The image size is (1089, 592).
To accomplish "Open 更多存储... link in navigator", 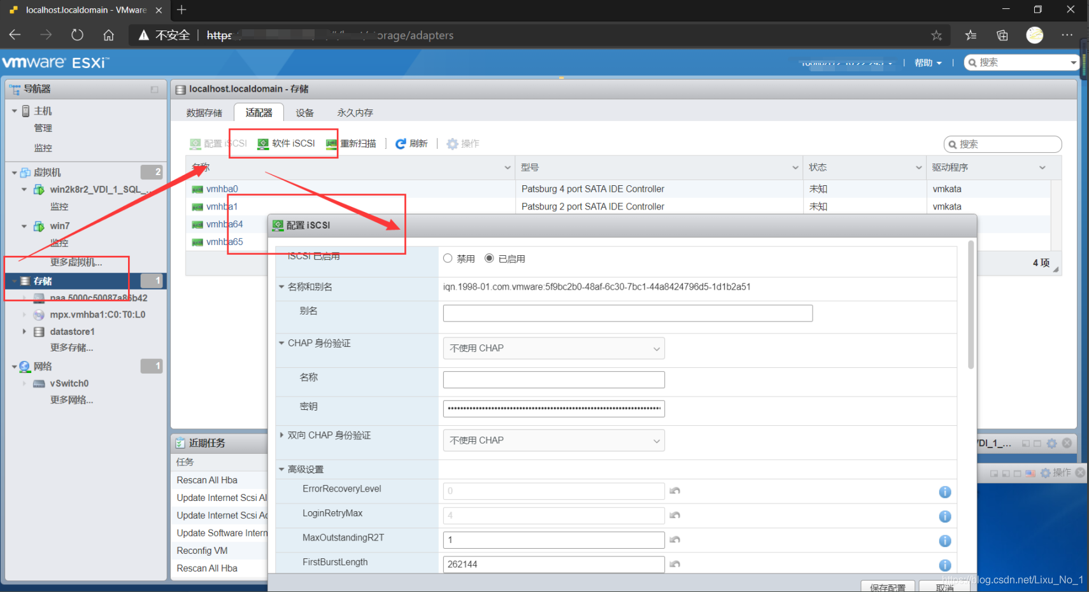I will (x=72, y=348).
